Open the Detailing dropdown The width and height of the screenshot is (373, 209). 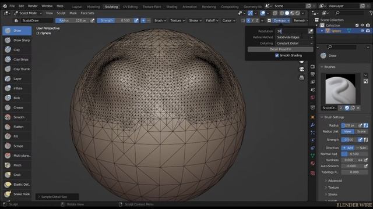(x=294, y=44)
